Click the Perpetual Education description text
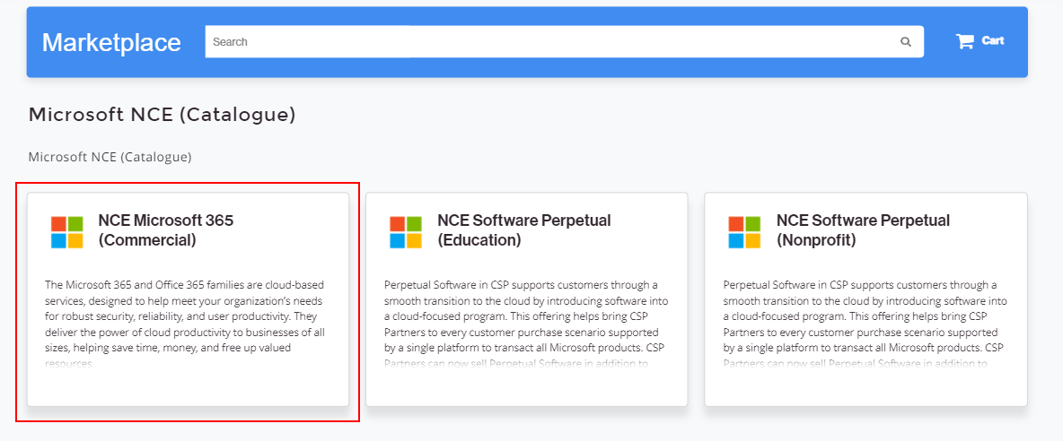Screen dimensions: 1063x441 pos(525,316)
